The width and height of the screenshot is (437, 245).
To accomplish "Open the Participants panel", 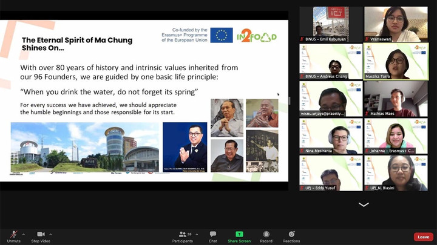I will coord(181,234).
